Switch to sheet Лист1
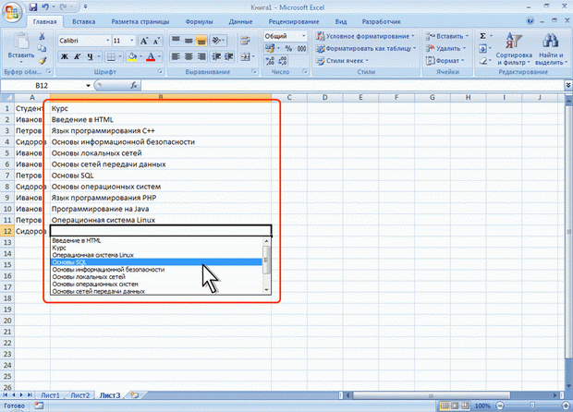Viewport: 573px width, 412px height. pyautogui.click(x=50, y=395)
